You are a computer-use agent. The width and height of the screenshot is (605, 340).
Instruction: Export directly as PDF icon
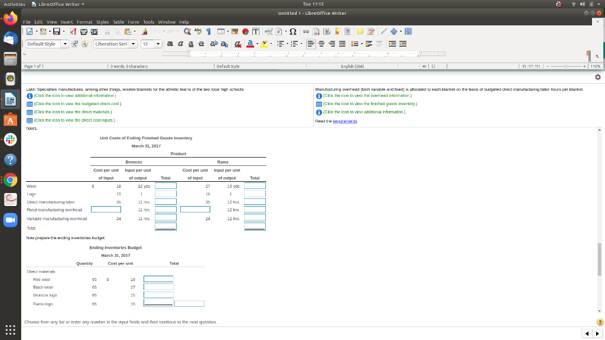[73, 32]
